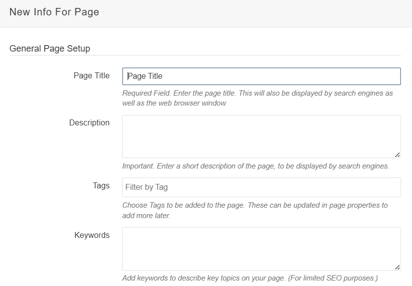The width and height of the screenshot is (412, 286).
Task: Click "add more later" text under Tags
Action: click(x=146, y=216)
